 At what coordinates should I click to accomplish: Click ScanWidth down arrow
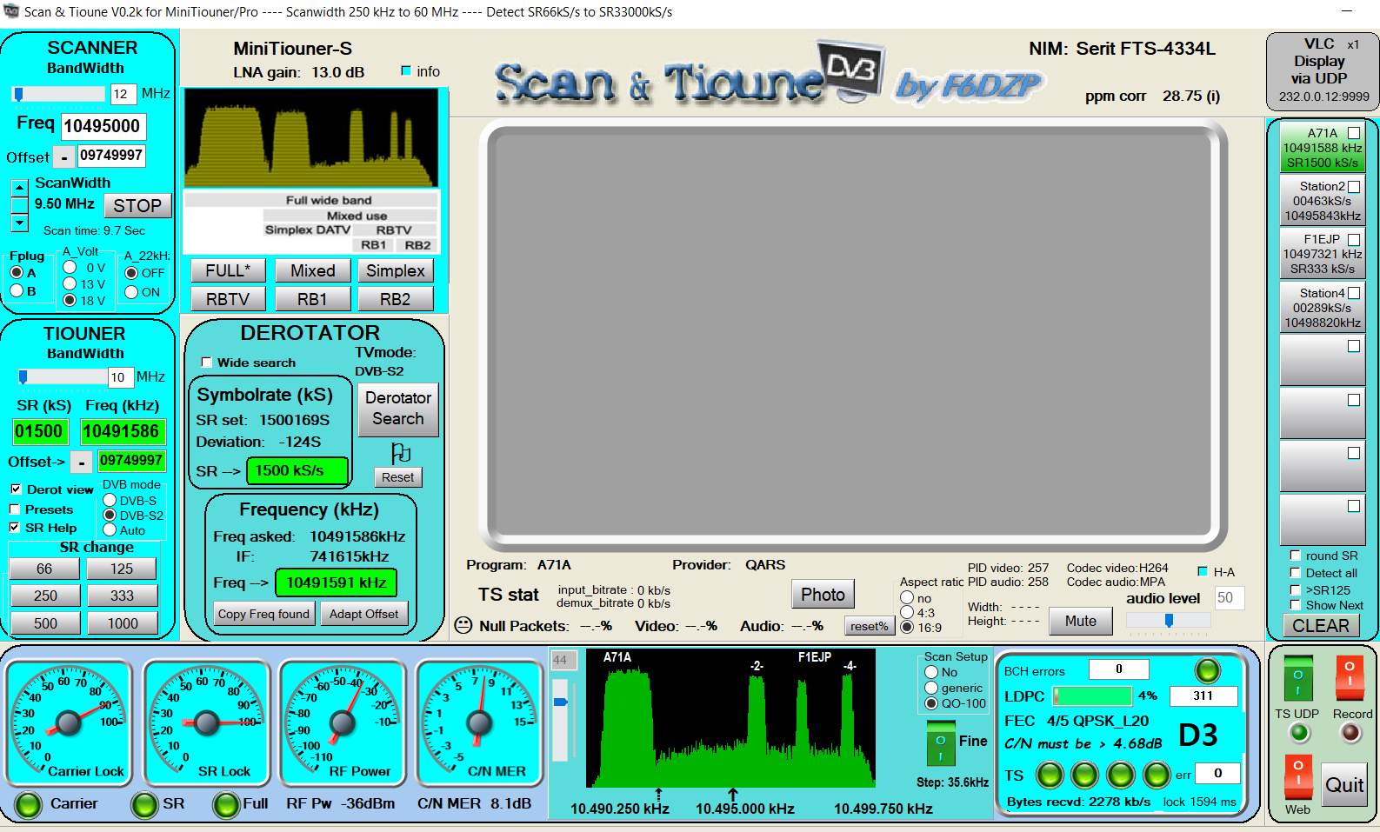tap(19, 223)
